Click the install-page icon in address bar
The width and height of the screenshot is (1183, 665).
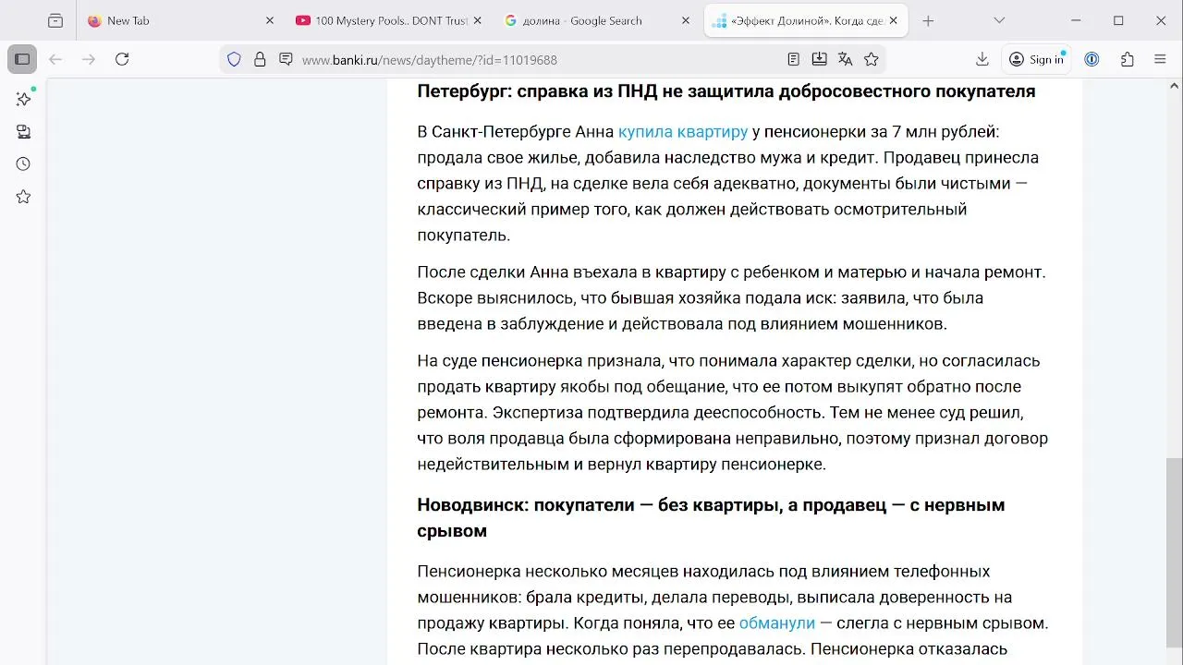(x=819, y=59)
